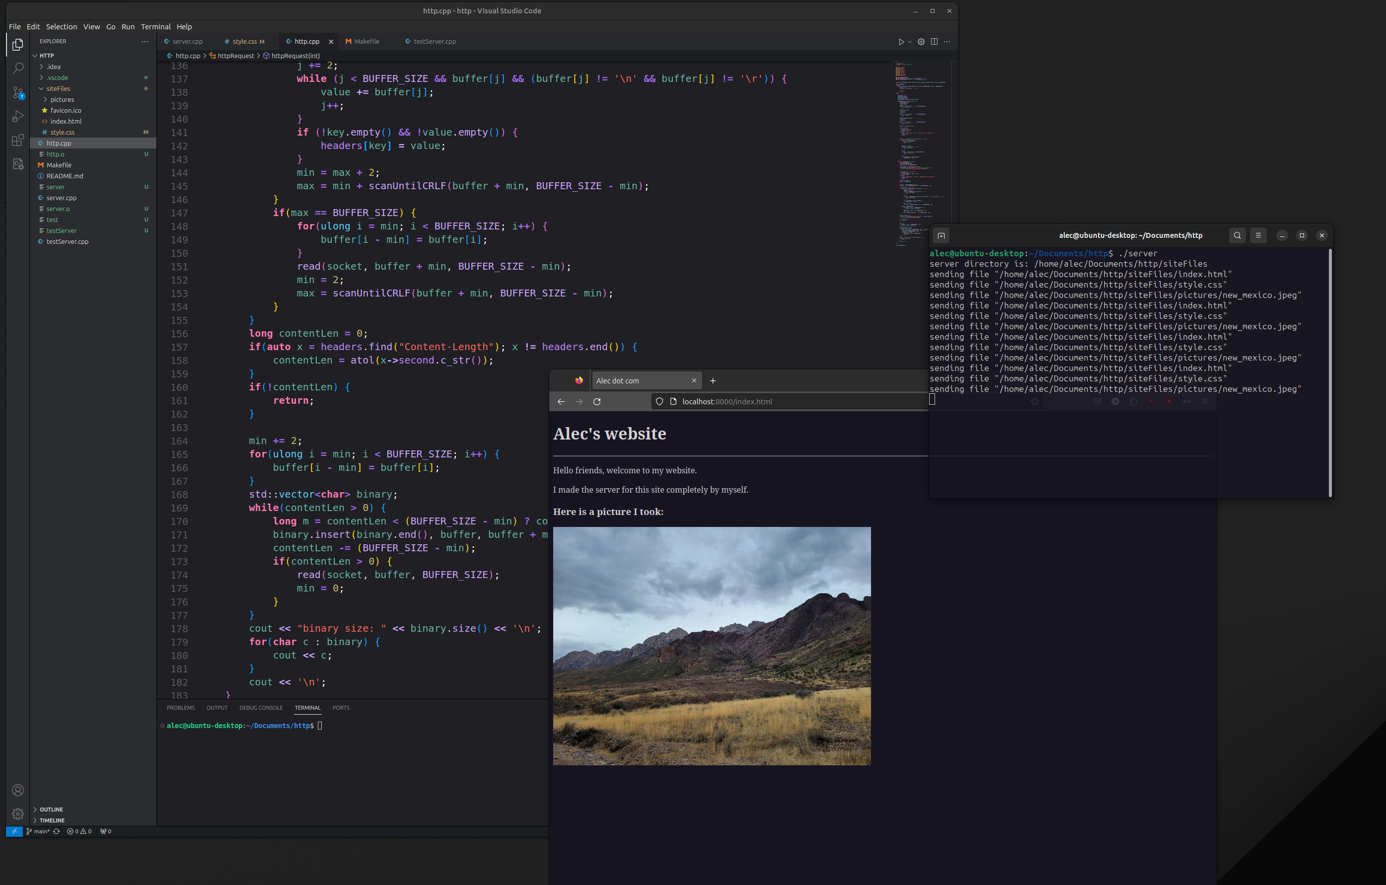
Task: Click the Run code play button in editor toolbar
Action: pyautogui.click(x=901, y=41)
